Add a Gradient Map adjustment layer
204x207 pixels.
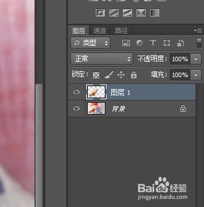point(155,13)
